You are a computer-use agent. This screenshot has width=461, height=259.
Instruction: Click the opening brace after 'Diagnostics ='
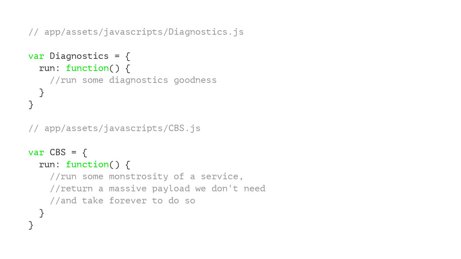(127, 56)
